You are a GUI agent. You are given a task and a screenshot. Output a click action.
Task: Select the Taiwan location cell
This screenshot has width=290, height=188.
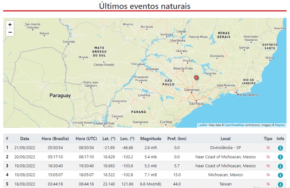[x=225, y=184]
